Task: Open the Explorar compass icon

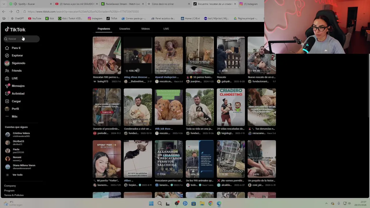Action: click(7, 55)
